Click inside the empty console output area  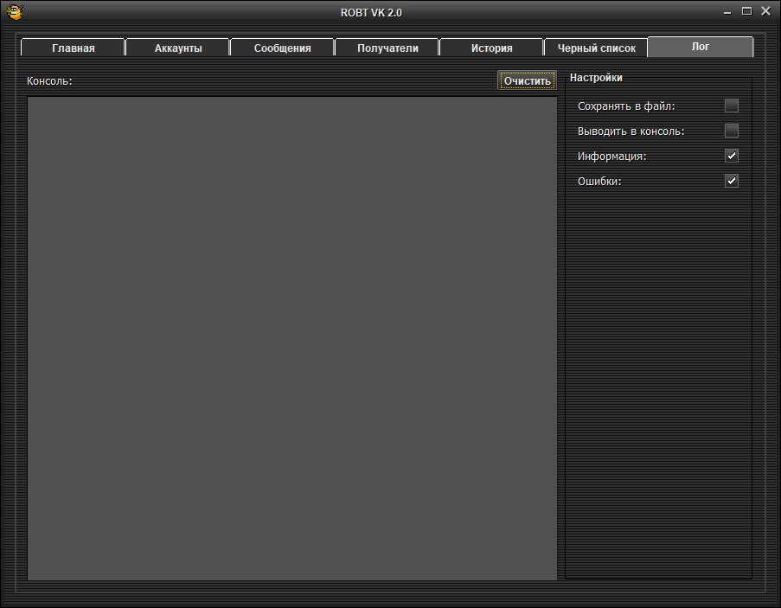click(x=292, y=337)
